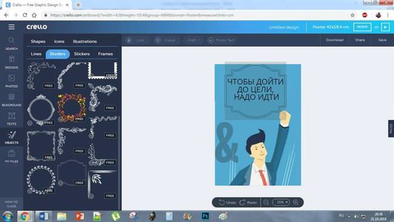Image resolution: width=394 pixels, height=222 pixels.
Task: Open the My Files panel in sidebar
Action: point(12,157)
